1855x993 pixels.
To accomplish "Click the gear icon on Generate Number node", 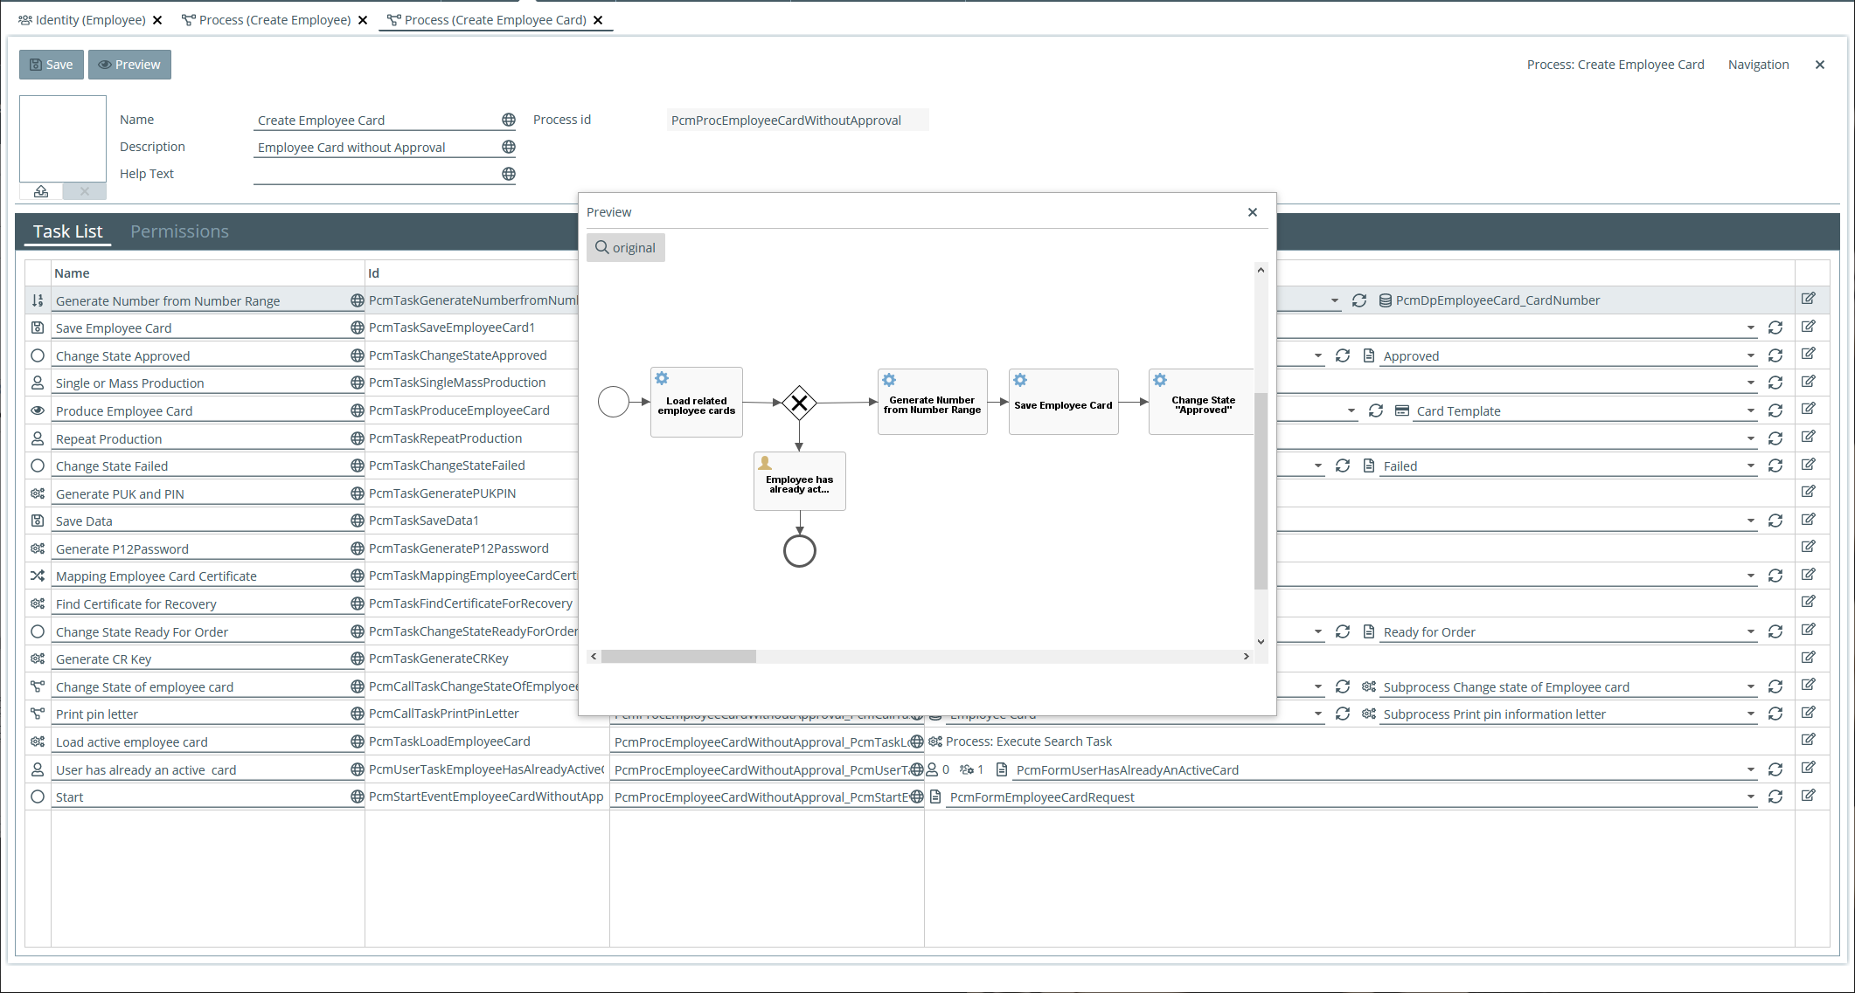I will click(888, 380).
